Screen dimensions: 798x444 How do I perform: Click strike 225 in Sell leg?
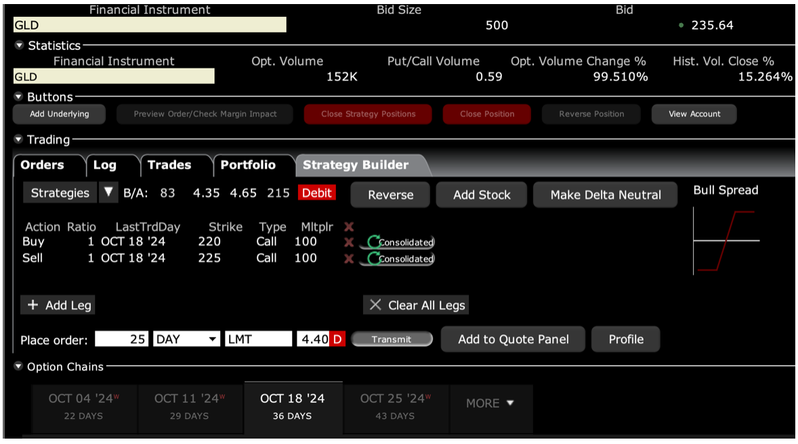coord(209,258)
